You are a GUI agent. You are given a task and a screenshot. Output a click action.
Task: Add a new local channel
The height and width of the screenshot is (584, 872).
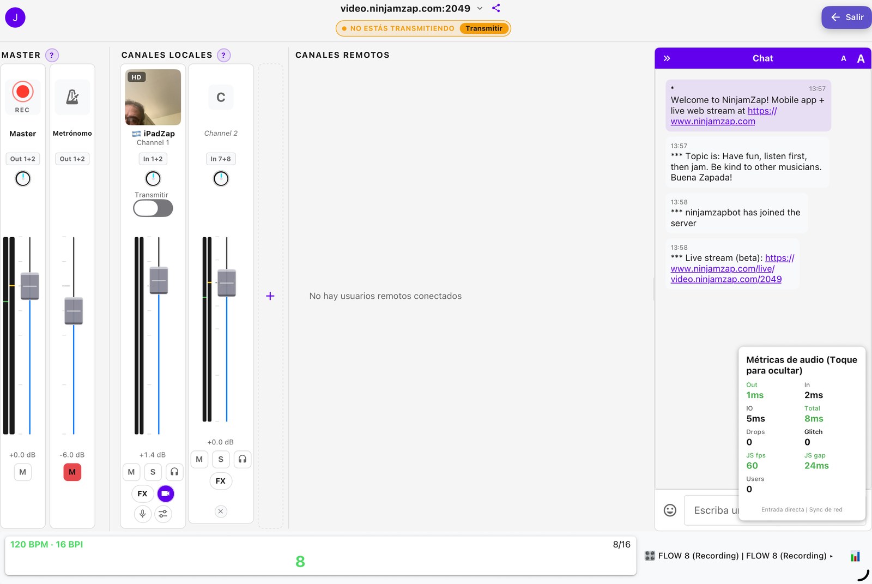(x=270, y=296)
